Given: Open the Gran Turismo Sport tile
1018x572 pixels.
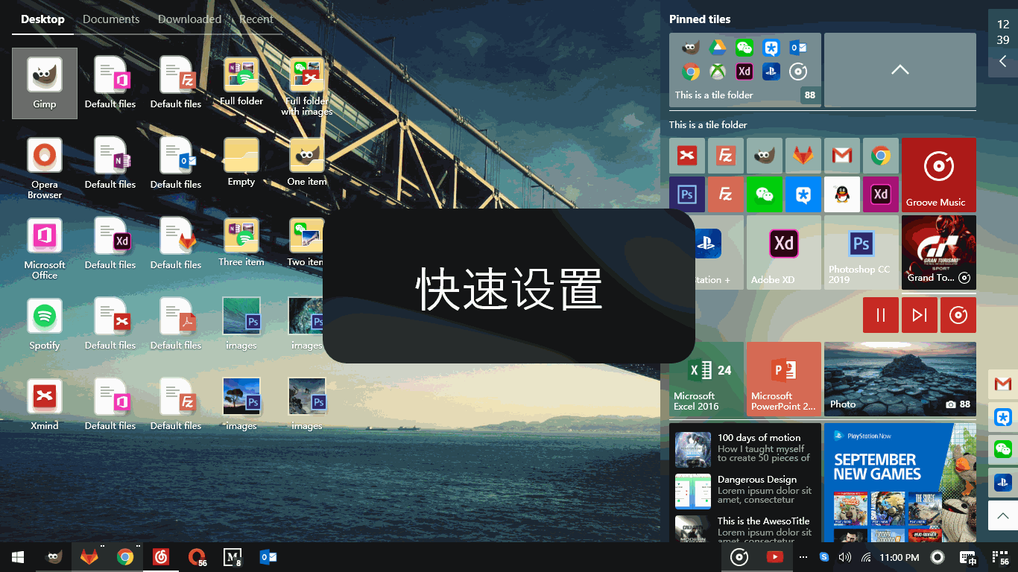Looking at the screenshot, I should (939, 252).
